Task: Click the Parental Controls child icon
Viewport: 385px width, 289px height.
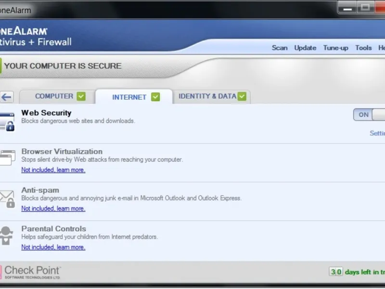Action: tap(6, 236)
